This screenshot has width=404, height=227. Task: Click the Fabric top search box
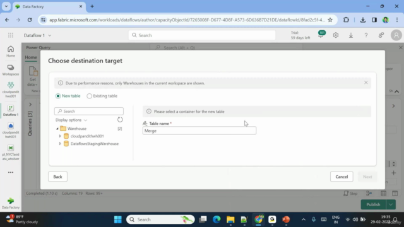pyautogui.click(x=202, y=35)
